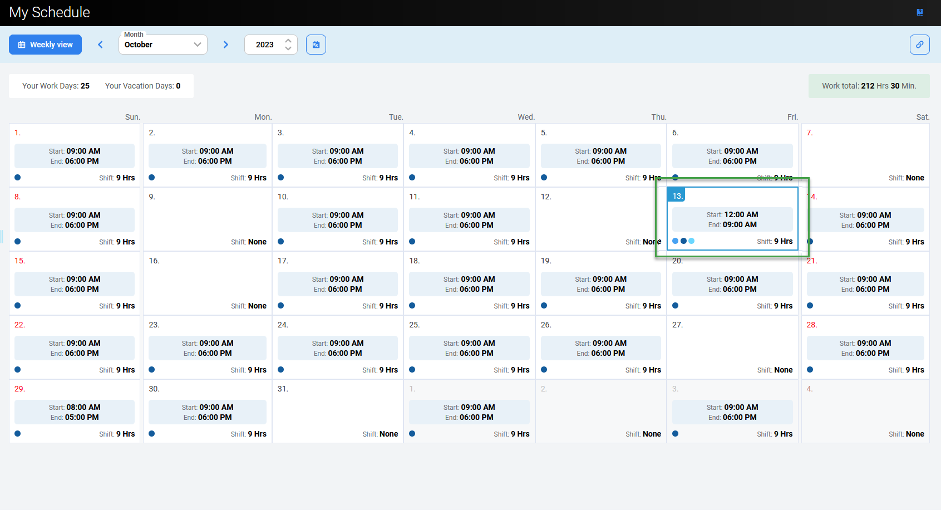Click the light blue dot on October 13
The height and width of the screenshot is (514, 941).
tap(692, 241)
